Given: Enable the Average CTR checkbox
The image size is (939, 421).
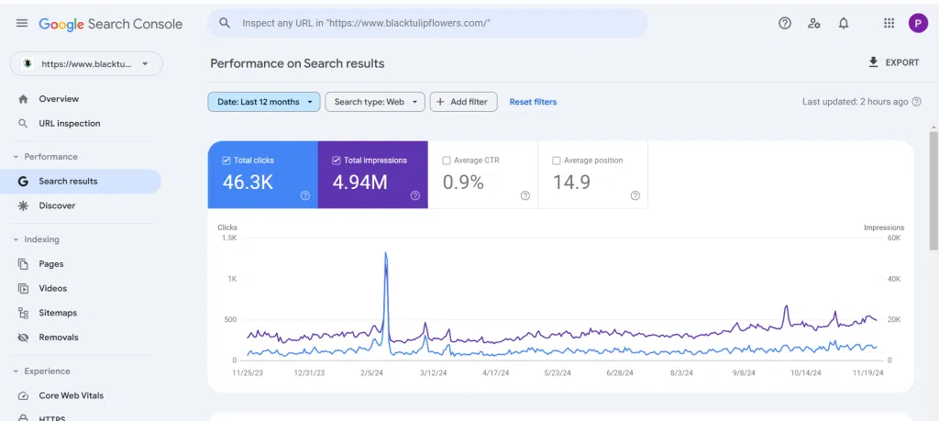Looking at the screenshot, I should 447,161.
